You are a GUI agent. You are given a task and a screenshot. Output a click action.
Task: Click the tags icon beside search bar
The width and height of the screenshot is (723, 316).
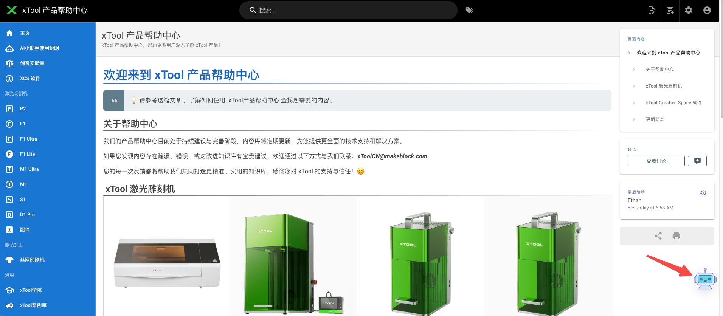pos(469,10)
